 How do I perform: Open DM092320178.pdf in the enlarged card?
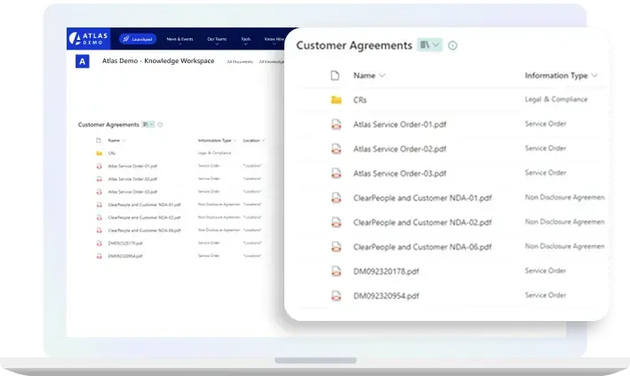click(386, 271)
